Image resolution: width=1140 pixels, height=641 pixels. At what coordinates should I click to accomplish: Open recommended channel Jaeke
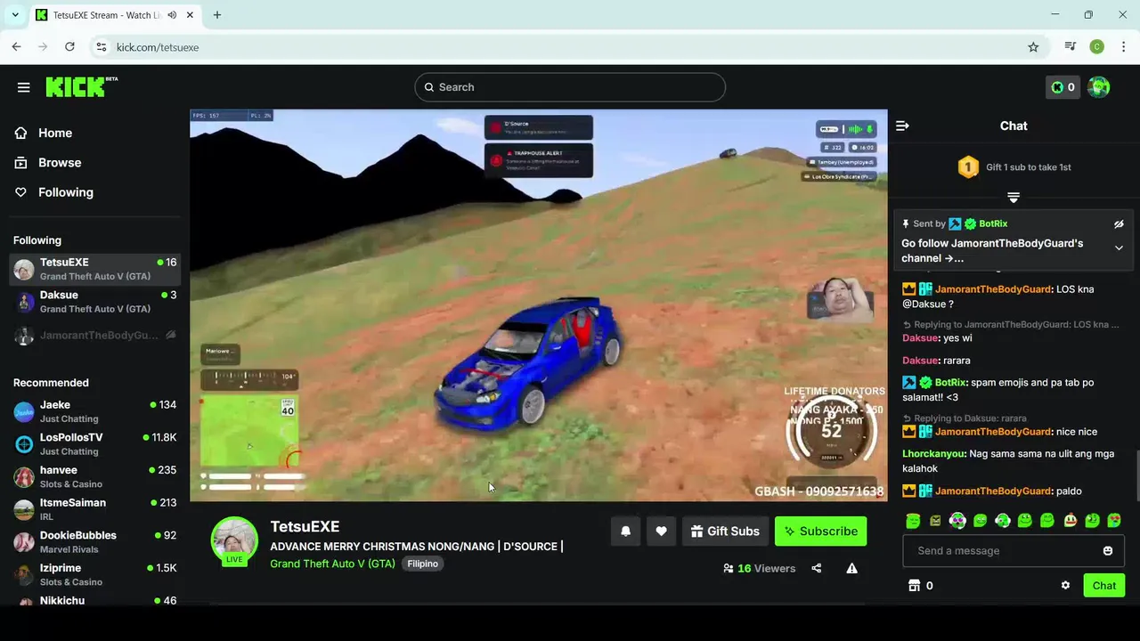(x=94, y=411)
